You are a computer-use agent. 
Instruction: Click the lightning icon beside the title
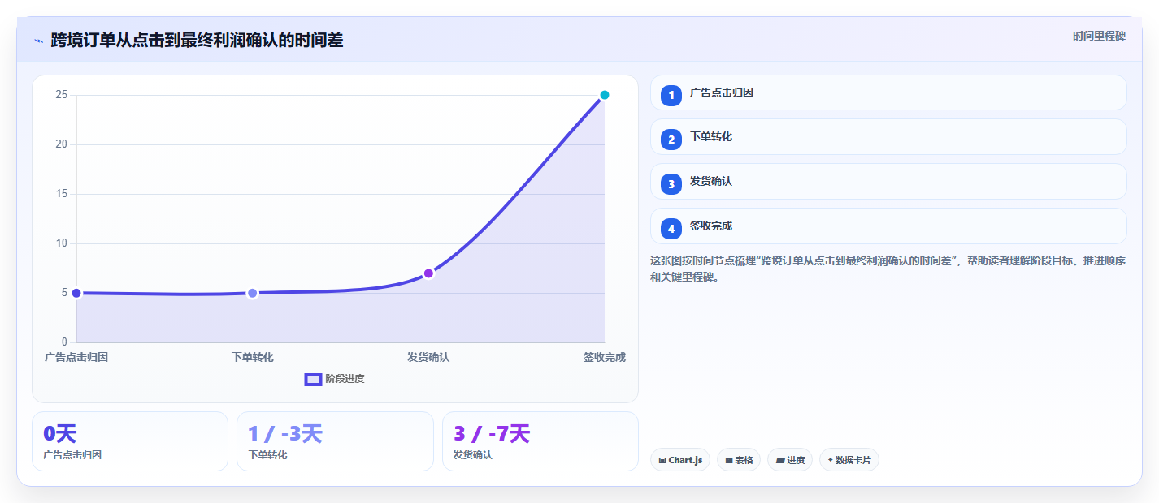(x=39, y=41)
